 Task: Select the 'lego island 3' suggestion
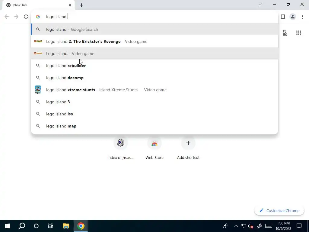[154, 102]
